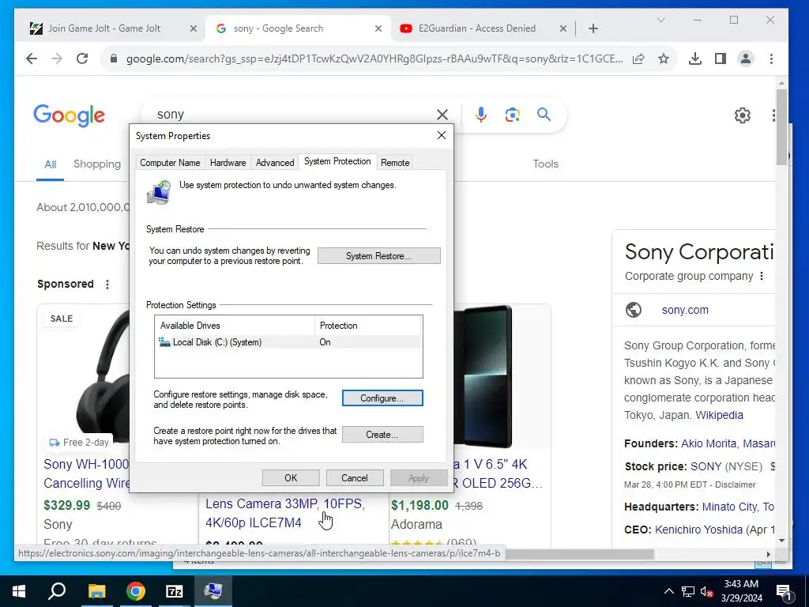Image resolution: width=809 pixels, height=607 pixels.
Task: Select System Protection tab
Action: 337,161
